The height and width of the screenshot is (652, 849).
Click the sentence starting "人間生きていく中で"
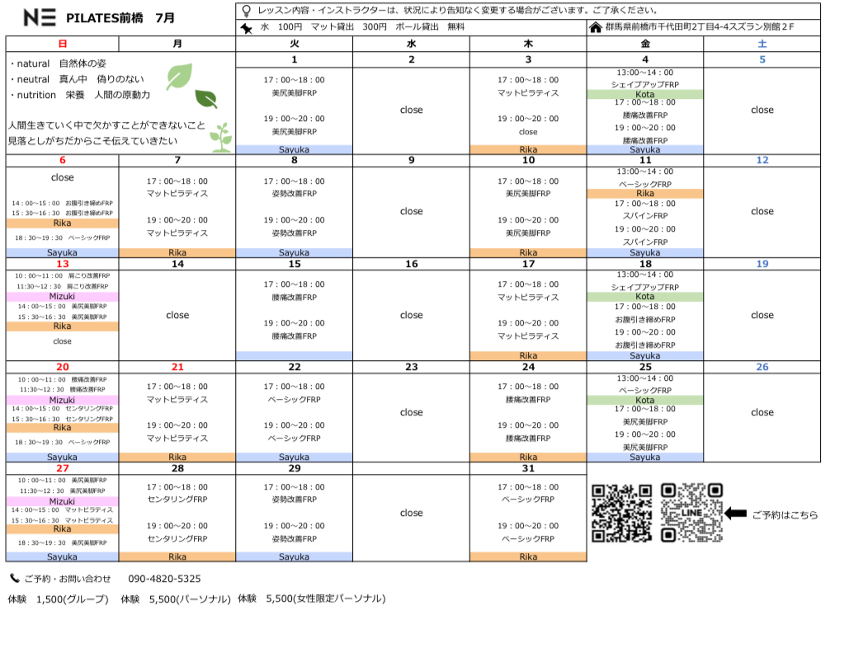pyautogui.click(x=106, y=125)
